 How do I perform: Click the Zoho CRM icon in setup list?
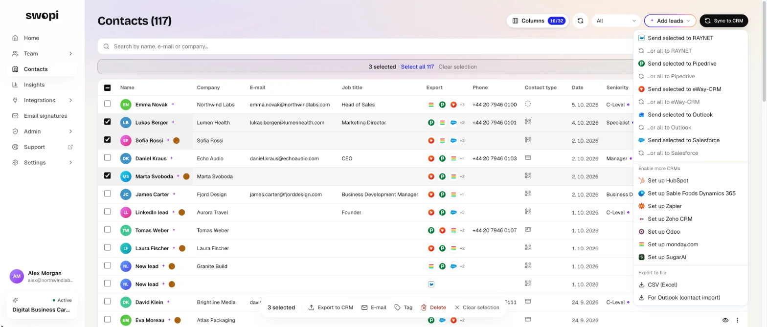click(x=642, y=219)
